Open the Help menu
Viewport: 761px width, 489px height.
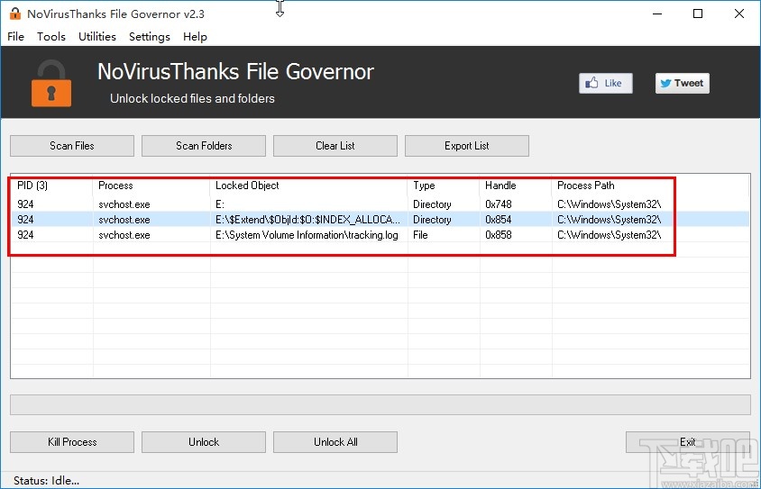tap(195, 37)
